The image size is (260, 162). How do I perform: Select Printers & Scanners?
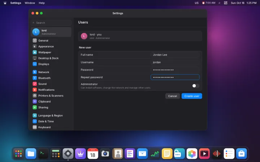pyautogui.click(x=51, y=95)
